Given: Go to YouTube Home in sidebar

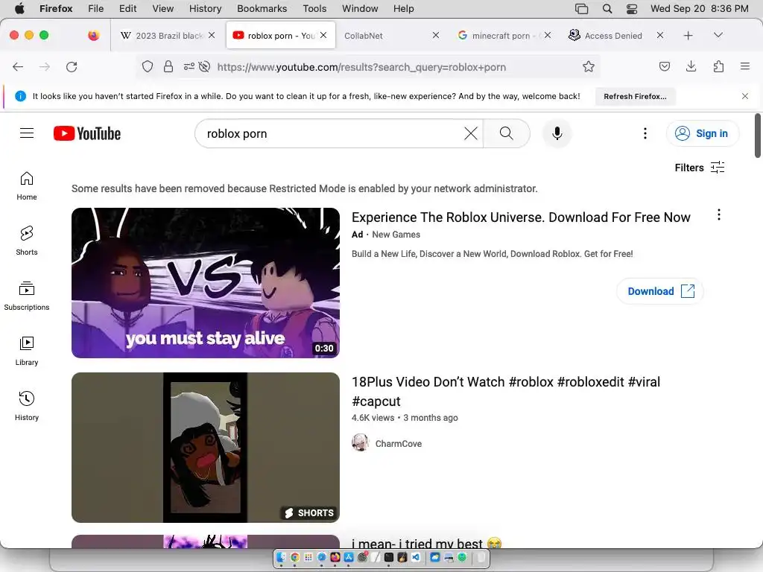Looking at the screenshot, I should click(x=27, y=185).
